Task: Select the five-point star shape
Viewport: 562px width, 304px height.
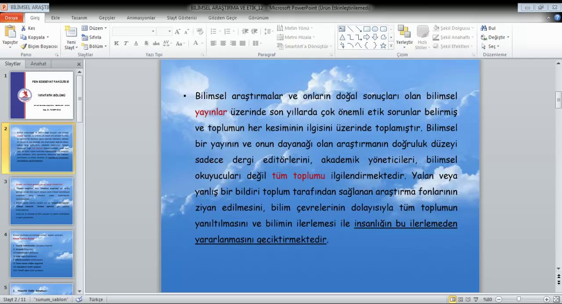Action: coord(383,46)
